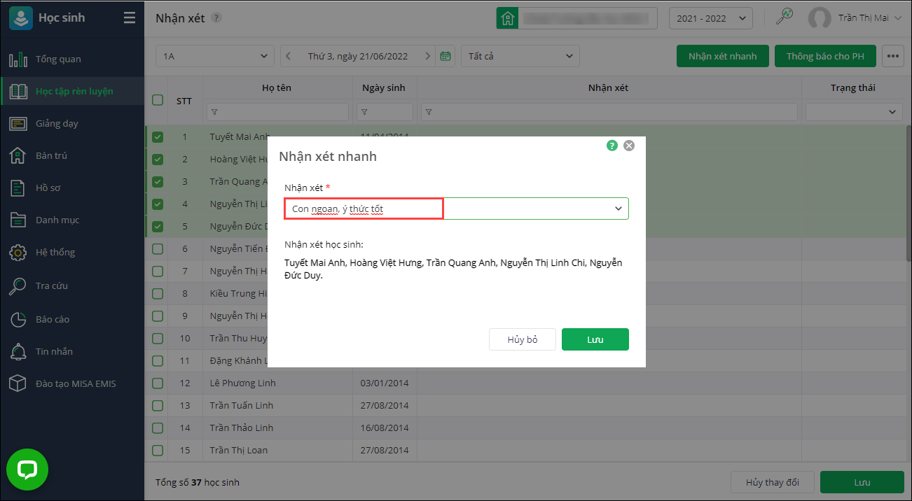Go to next day using right arrow

(x=428, y=56)
